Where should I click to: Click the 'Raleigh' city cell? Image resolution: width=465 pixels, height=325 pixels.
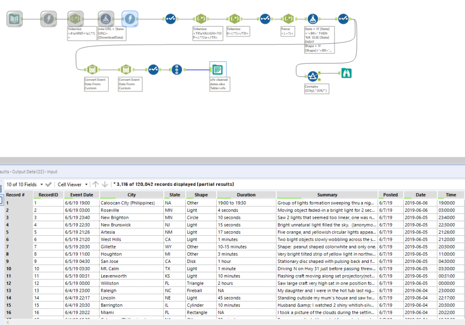pyautogui.click(x=132, y=291)
